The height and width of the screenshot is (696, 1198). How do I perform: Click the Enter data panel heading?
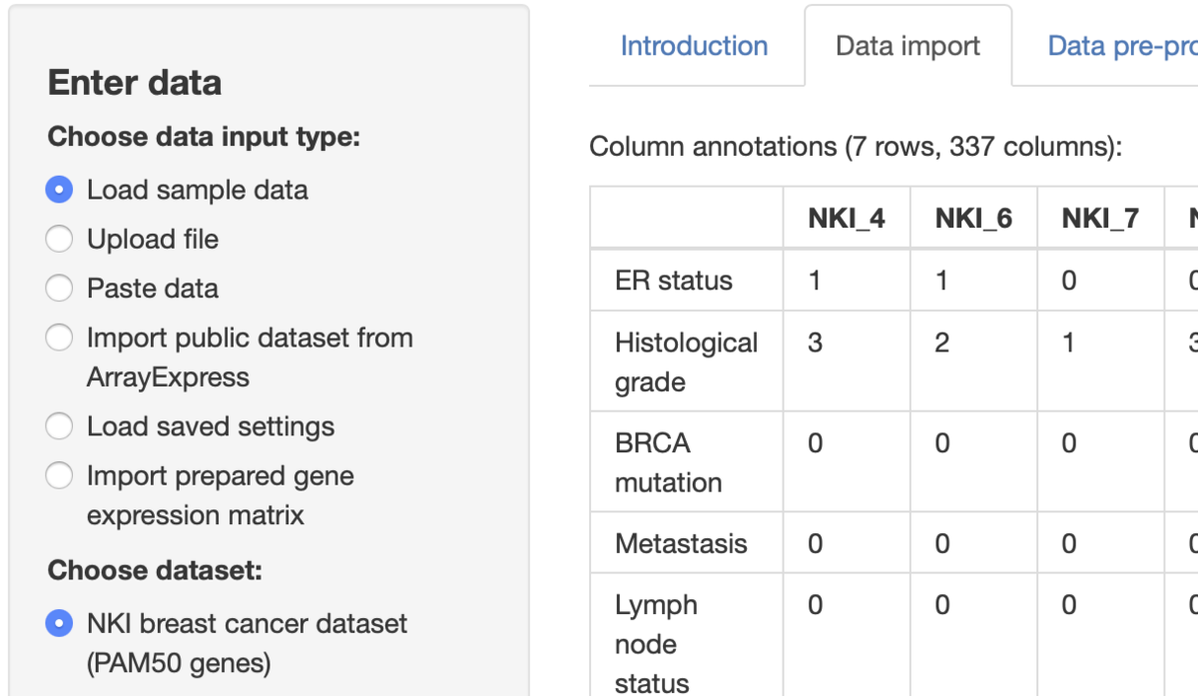pos(135,83)
